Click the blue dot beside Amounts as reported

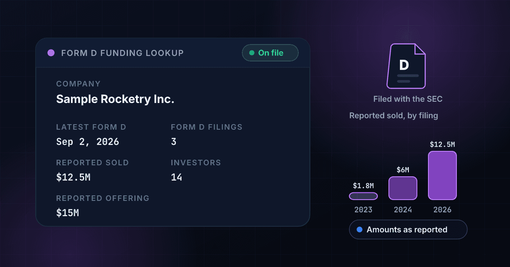point(360,230)
